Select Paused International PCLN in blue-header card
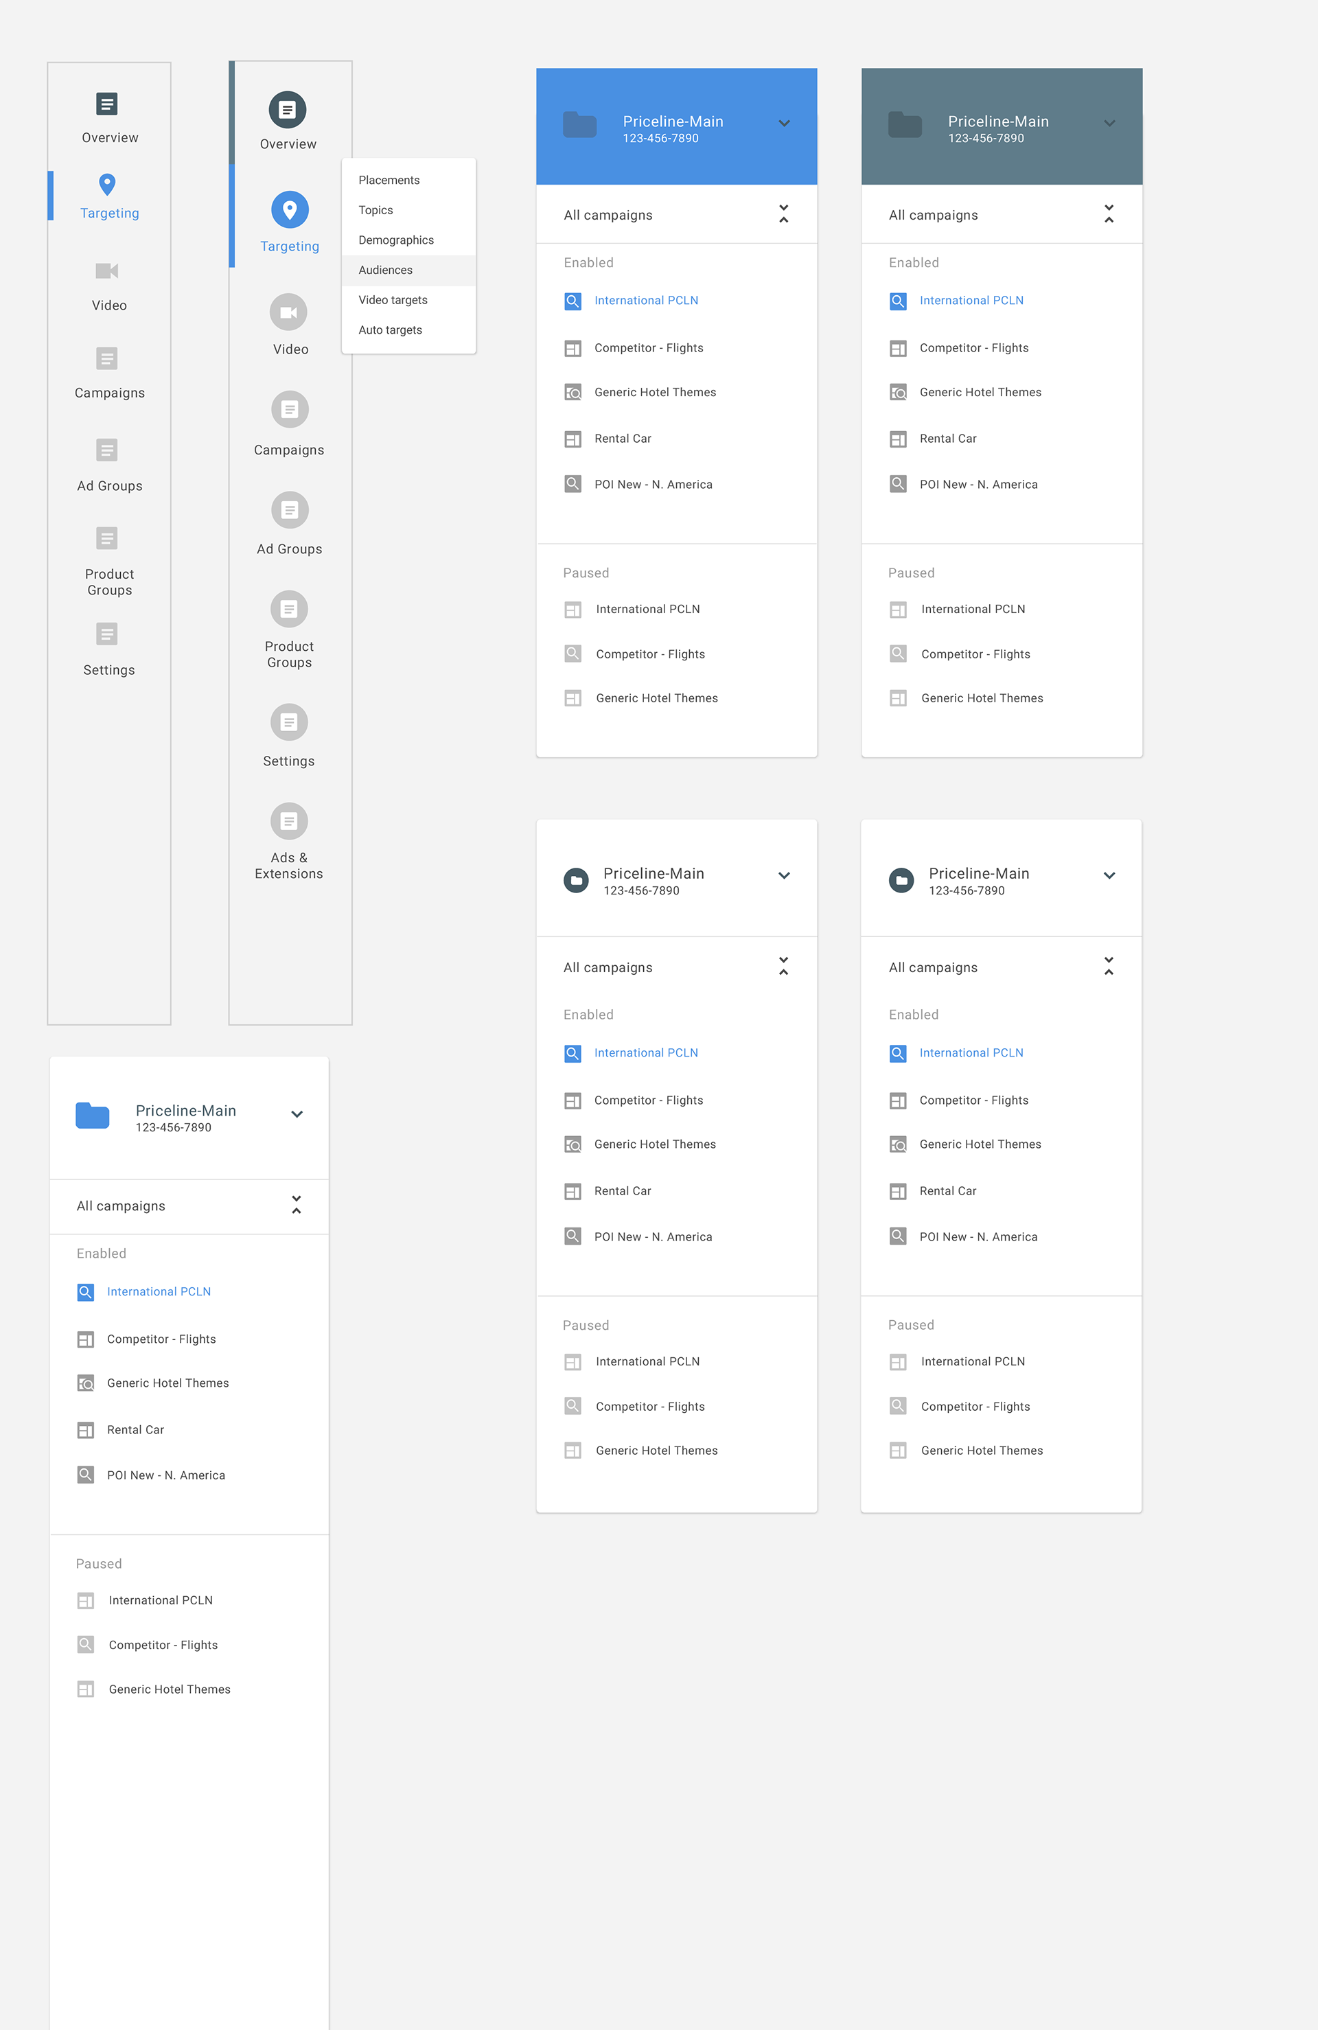1318x2030 pixels. click(x=647, y=609)
